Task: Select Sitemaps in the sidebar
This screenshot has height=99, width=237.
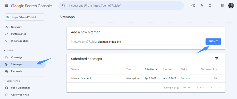Action: tap(23, 65)
